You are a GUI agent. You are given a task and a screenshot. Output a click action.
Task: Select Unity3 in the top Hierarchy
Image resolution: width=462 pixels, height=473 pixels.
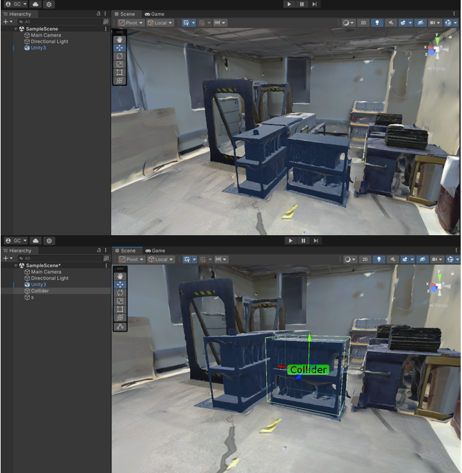pos(56,48)
